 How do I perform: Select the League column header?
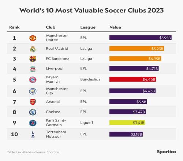pos(88,27)
